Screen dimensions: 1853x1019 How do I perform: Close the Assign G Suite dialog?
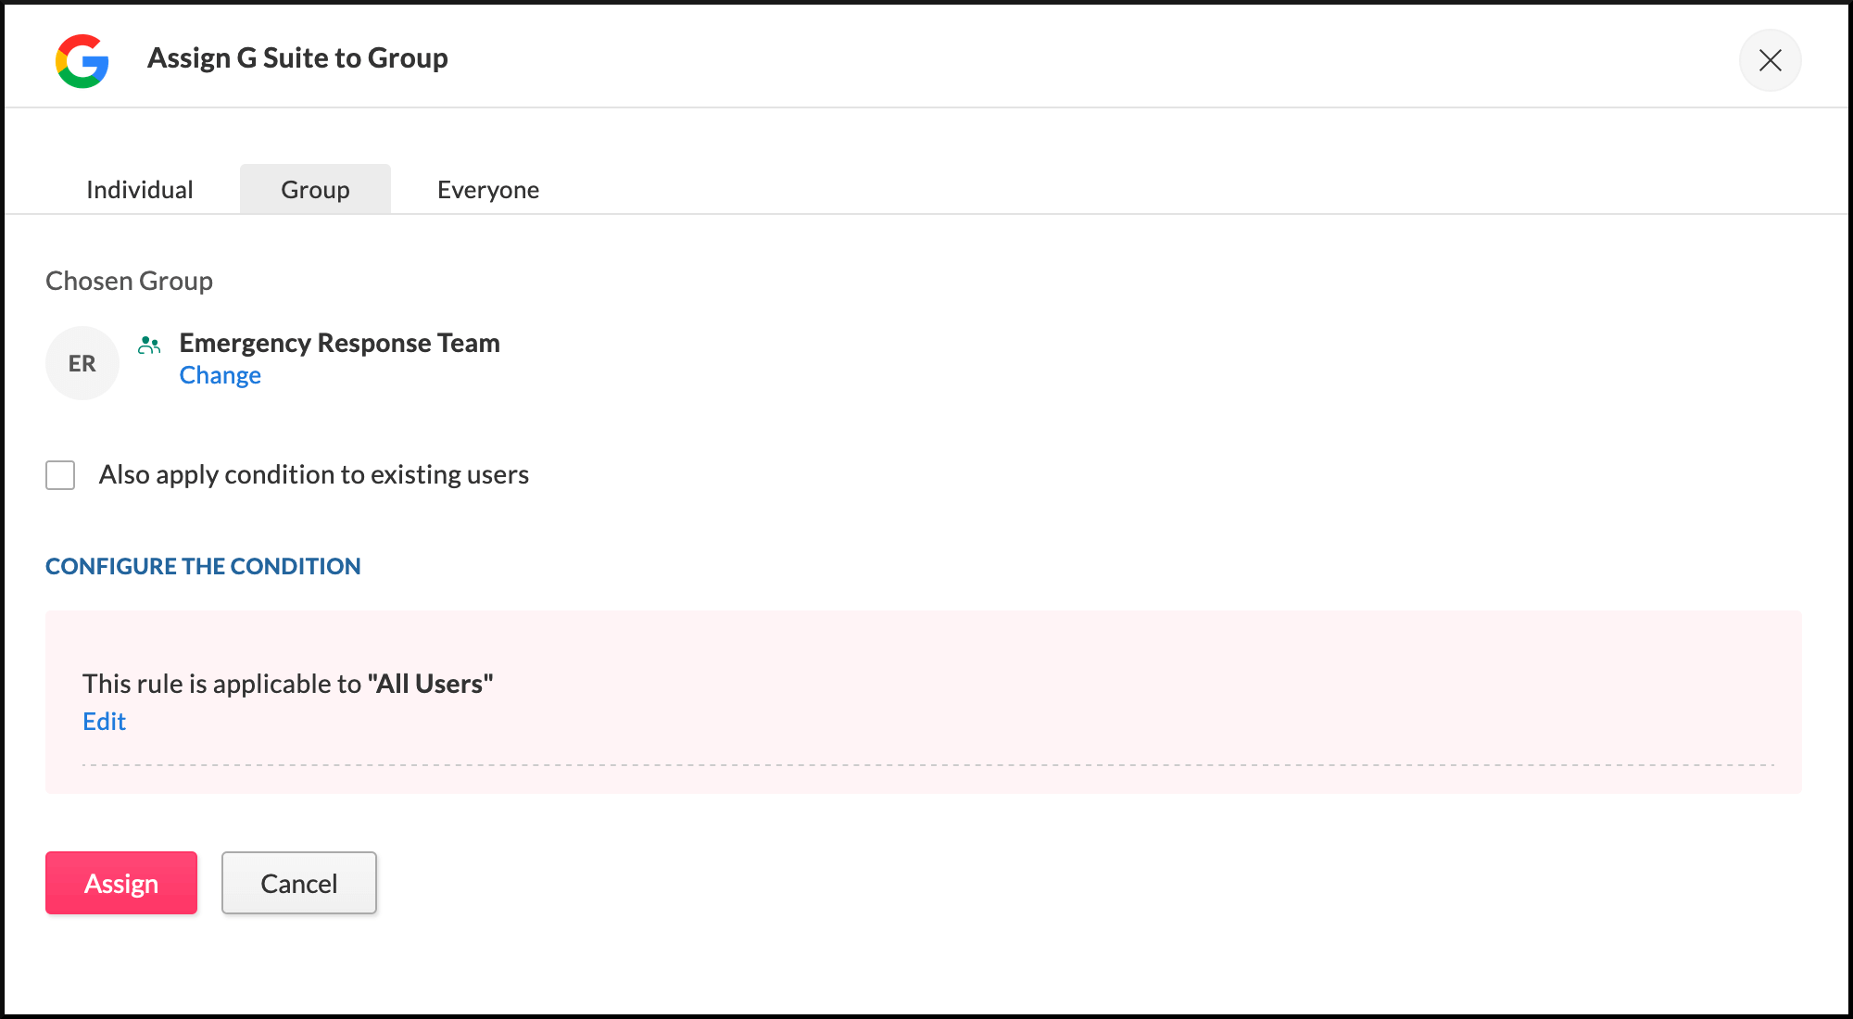click(x=1770, y=61)
